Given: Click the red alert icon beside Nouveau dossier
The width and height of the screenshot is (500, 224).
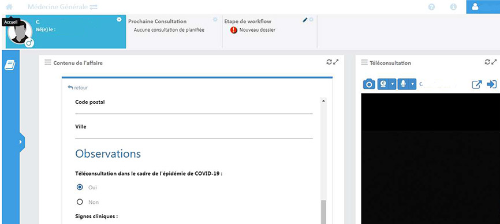Looking at the screenshot, I should (x=234, y=30).
